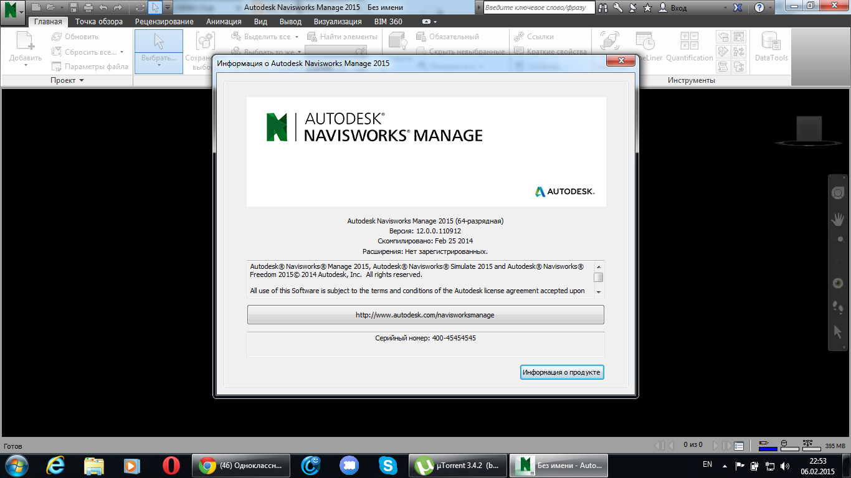Select the Look Around eye tool
This screenshot has height=478, width=851.
839,283
